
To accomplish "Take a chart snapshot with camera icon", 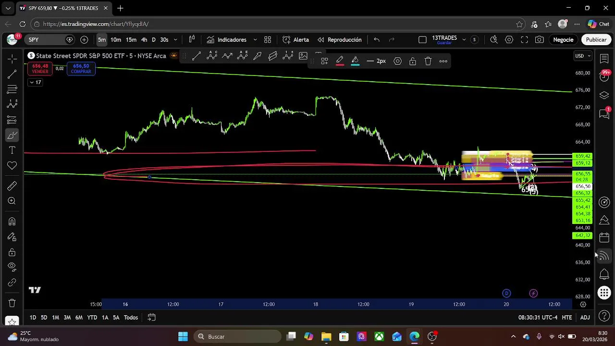I will pos(540,40).
